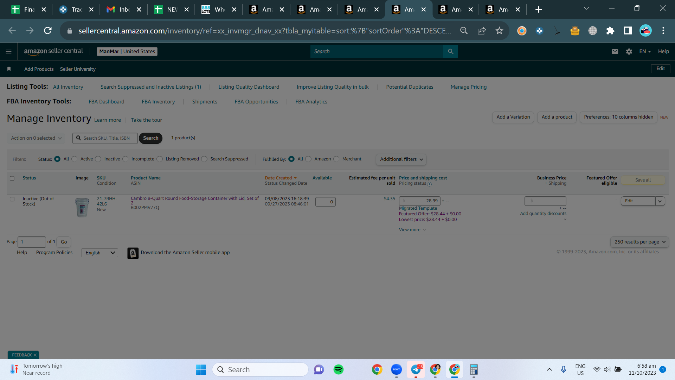Click the search magnifier button in header
675x380 pixels.
point(450,51)
